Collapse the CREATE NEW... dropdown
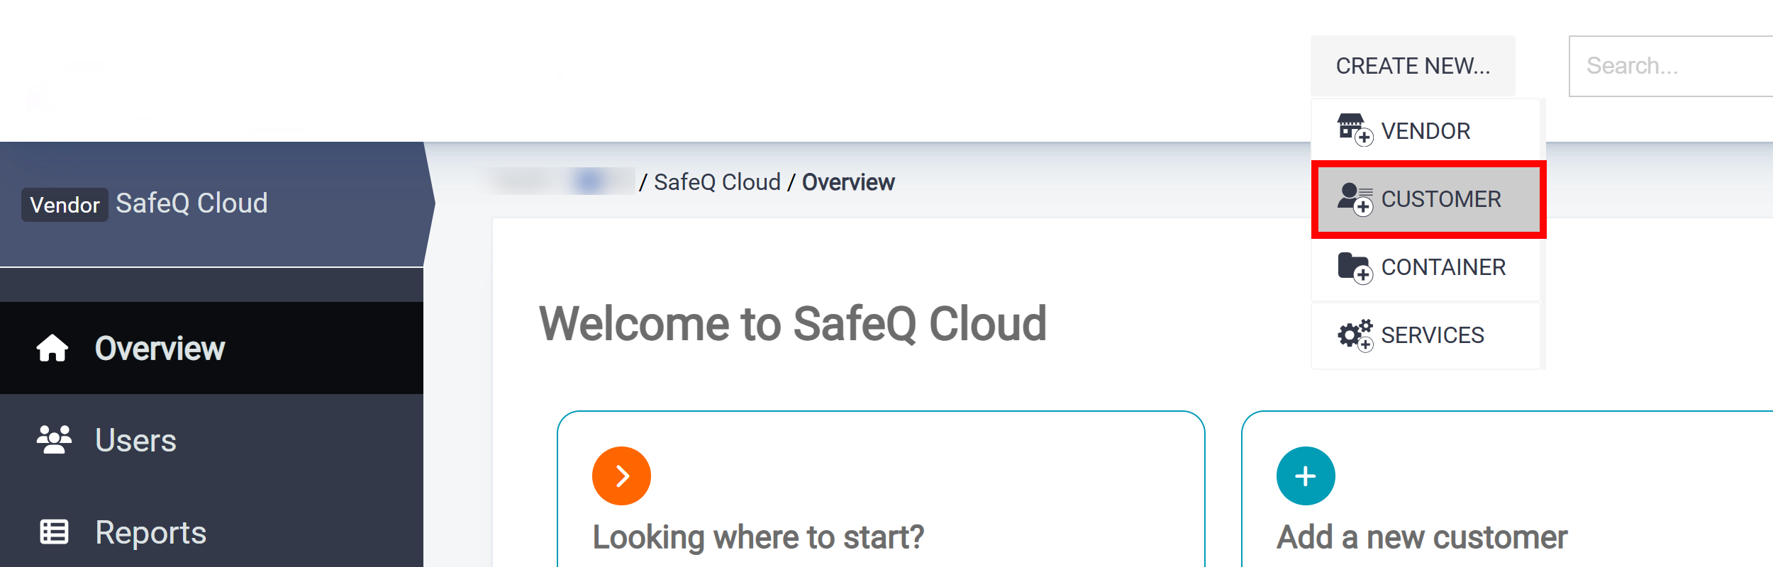The height and width of the screenshot is (567, 1773). click(1412, 66)
